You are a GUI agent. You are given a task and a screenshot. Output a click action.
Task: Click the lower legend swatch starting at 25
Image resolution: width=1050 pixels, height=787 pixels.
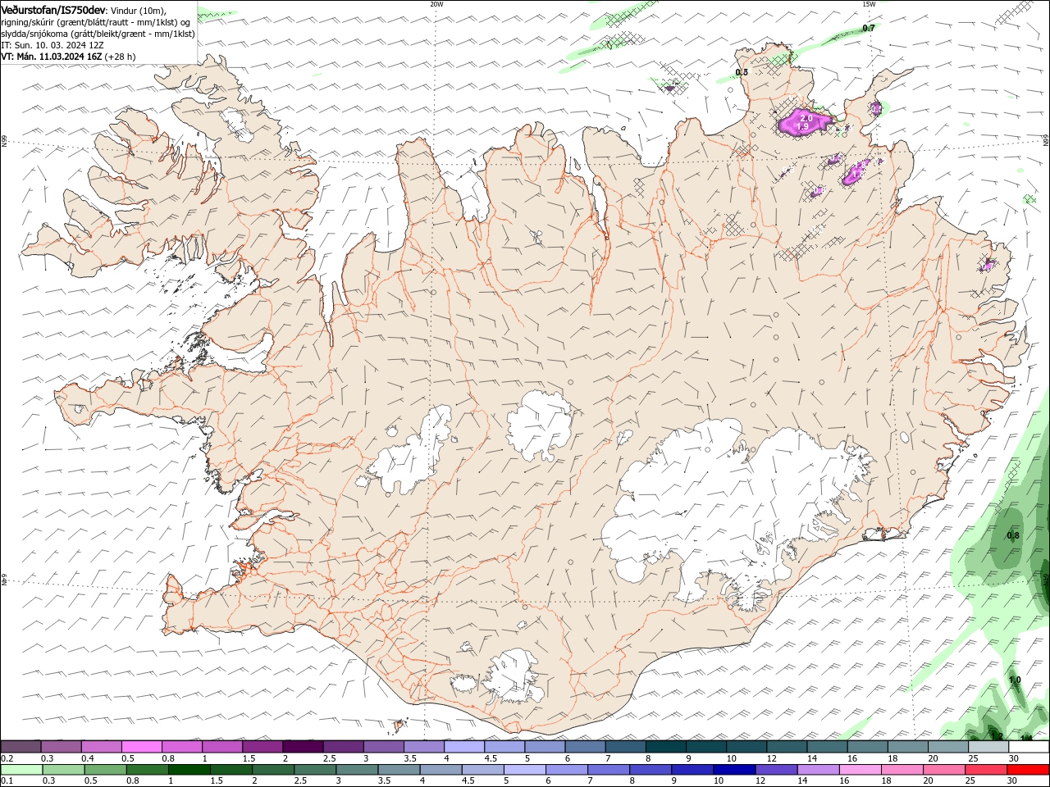[x=986, y=770]
